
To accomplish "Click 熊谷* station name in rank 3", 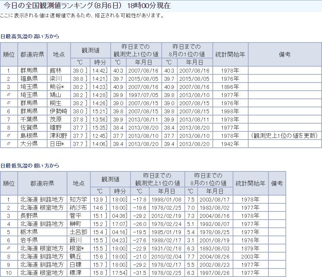I will point(57,87).
